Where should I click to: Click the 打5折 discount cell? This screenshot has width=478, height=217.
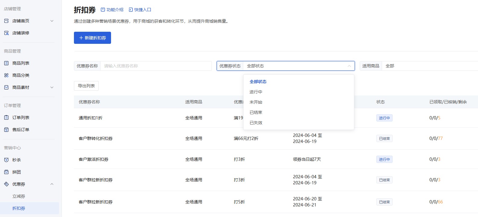pyautogui.click(x=239, y=202)
